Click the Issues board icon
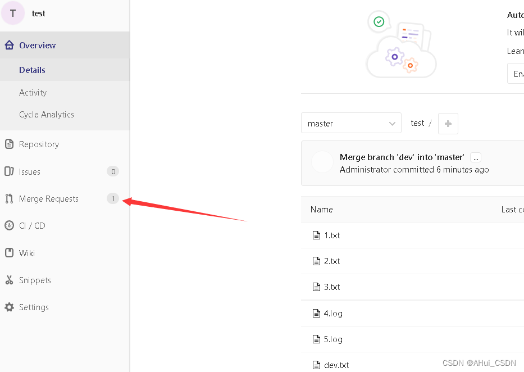 [9, 171]
